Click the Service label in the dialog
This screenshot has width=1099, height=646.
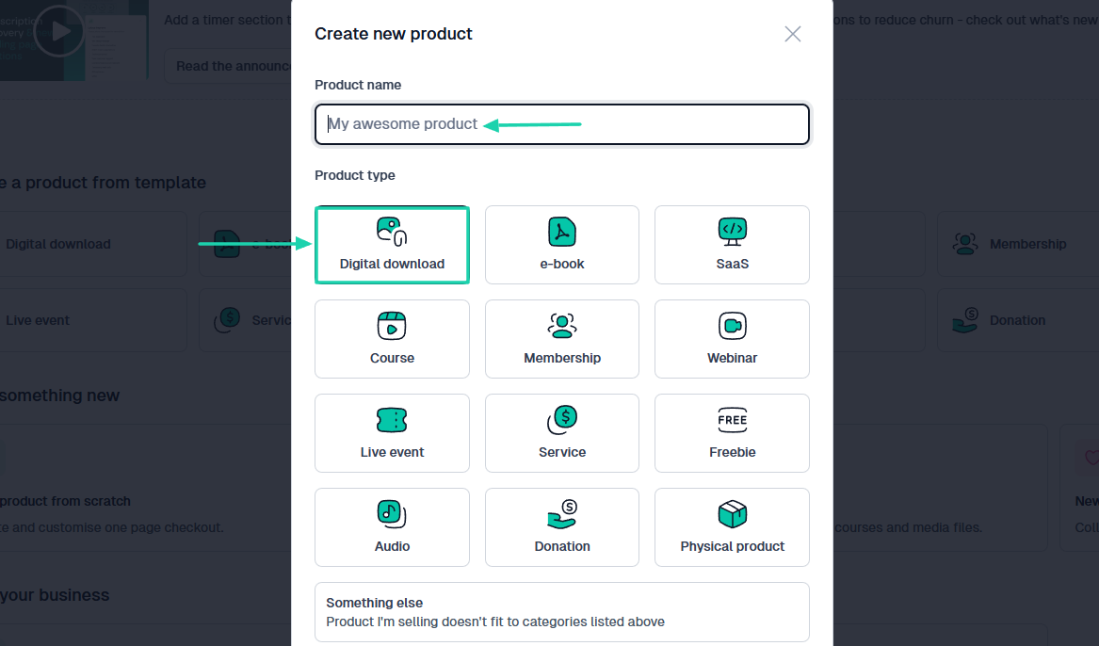562,453
